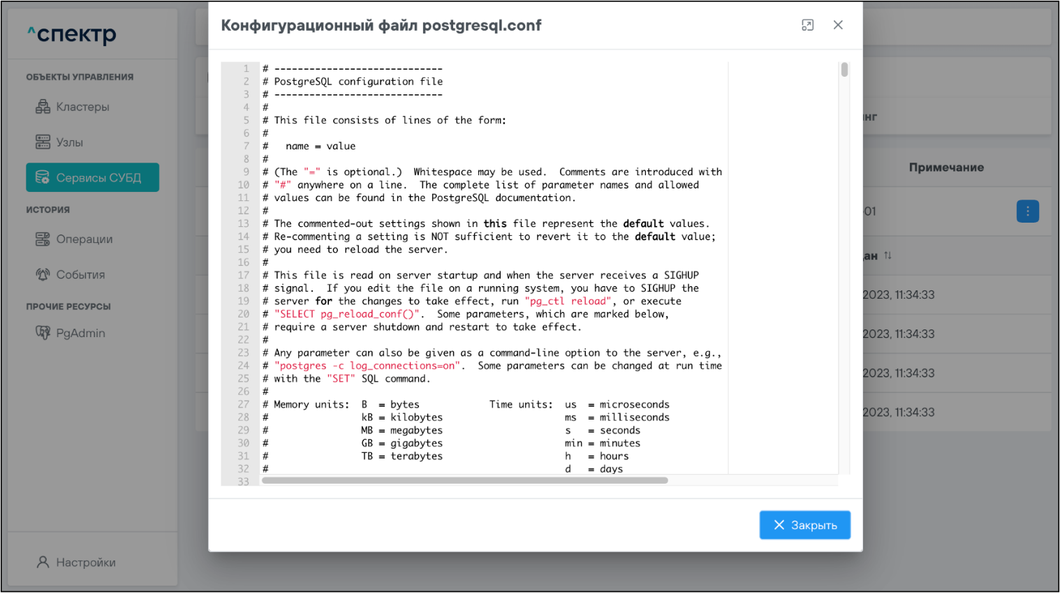This screenshot has width=1060, height=594.
Task: Toggle the column sort arrows icon
Action: [x=888, y=255]
